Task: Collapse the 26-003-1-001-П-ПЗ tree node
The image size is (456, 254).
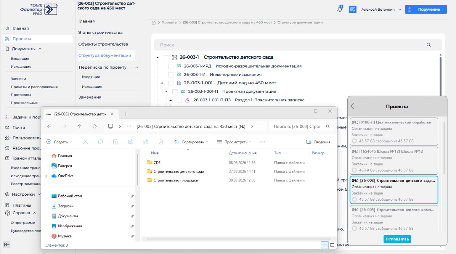Action: (x=171, y=100)
